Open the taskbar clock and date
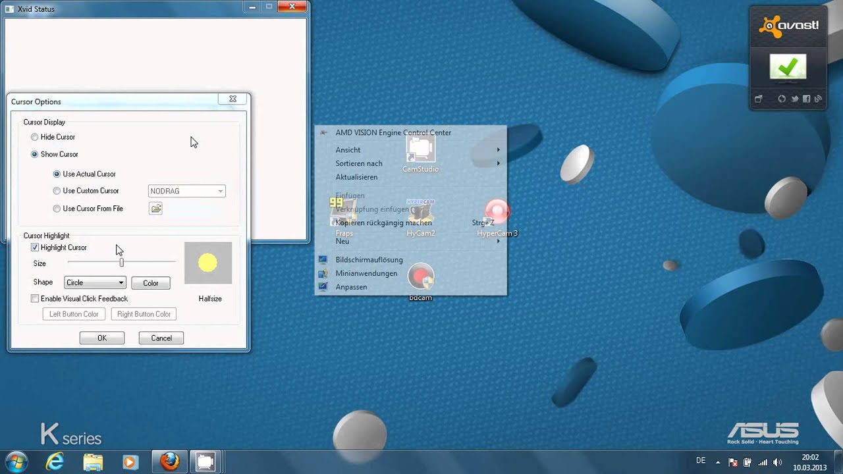 point(810,462)
